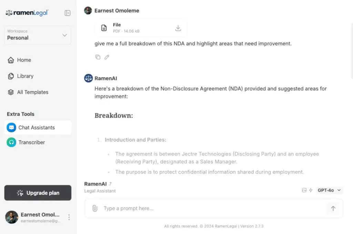Open options via three-dot menu near Earnest Omol...
The width and height of the screenshot is (353, 234).
tap(69, 217)
